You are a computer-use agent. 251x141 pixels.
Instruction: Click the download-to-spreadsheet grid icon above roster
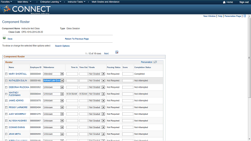point(117,52)
